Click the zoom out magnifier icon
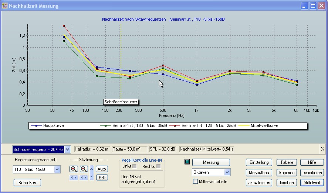The width and height of the screenshot is (328, 193). pyautogui.click(x=84, y=169)
